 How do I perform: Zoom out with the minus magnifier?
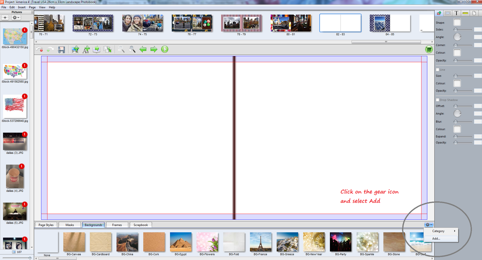coord(121,49)
